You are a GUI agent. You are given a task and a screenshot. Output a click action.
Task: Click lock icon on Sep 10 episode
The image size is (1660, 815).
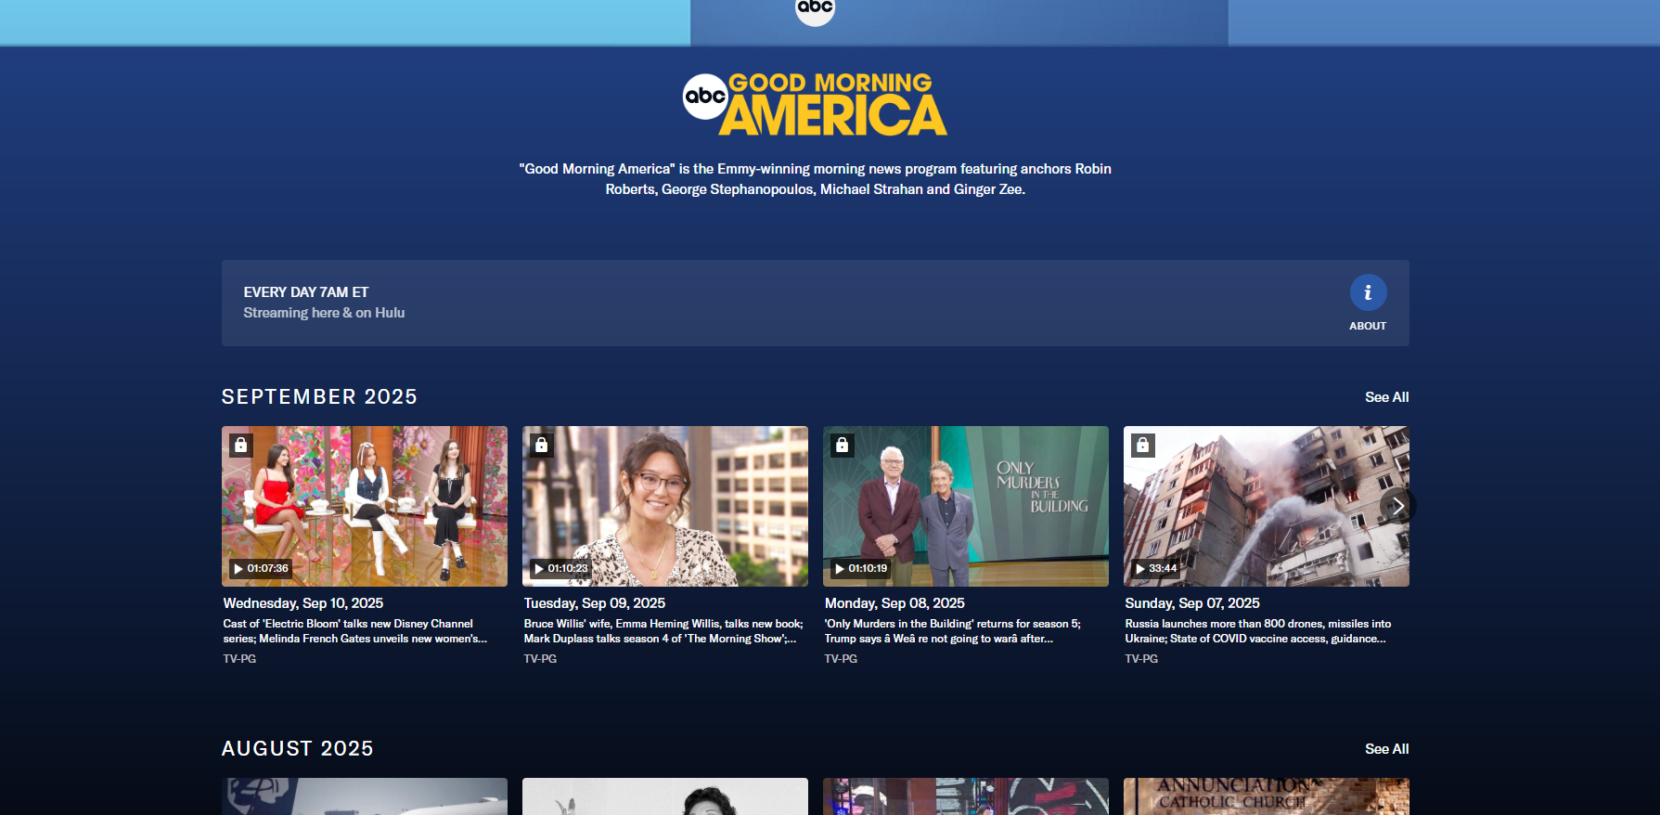240,446
